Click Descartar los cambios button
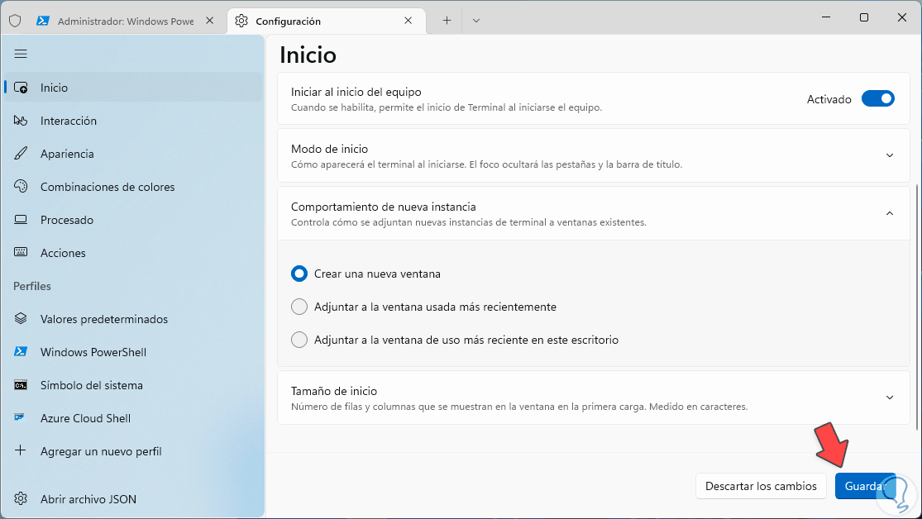Image resolution: width=922 pixels, height=519 pixels. [761, 486]
